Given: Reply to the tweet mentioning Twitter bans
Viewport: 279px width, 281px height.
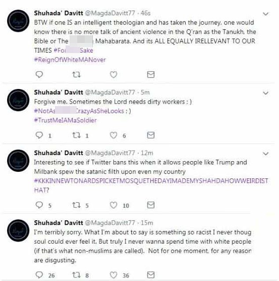Looking at the screenshot, I should 39,205.
